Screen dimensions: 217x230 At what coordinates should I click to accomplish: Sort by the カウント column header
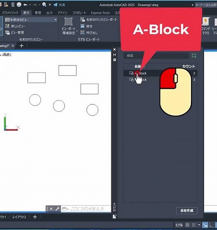click(188, 66)
